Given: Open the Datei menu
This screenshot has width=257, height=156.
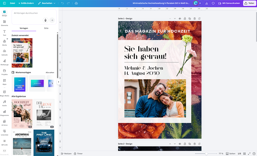Looking at the screenshot, I should tap(13, 3).
